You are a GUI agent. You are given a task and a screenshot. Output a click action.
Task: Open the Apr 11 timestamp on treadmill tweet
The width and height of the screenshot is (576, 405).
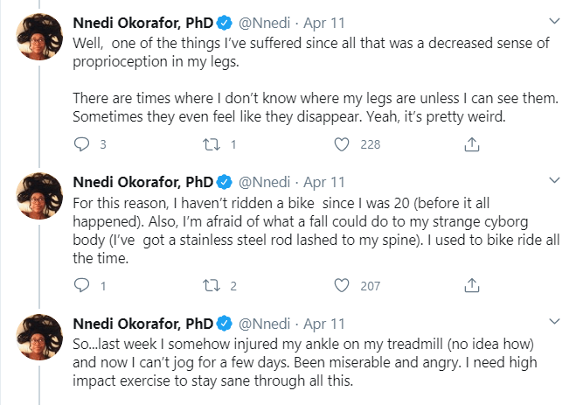pyautogui.click(x=324, y=324)
